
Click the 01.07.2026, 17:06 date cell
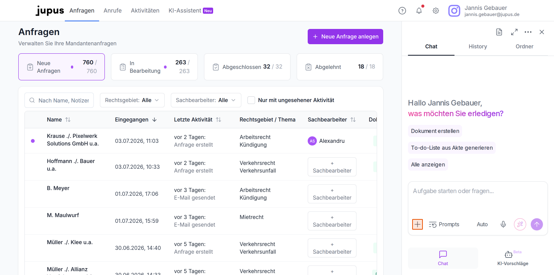click(x=136, y=194)
